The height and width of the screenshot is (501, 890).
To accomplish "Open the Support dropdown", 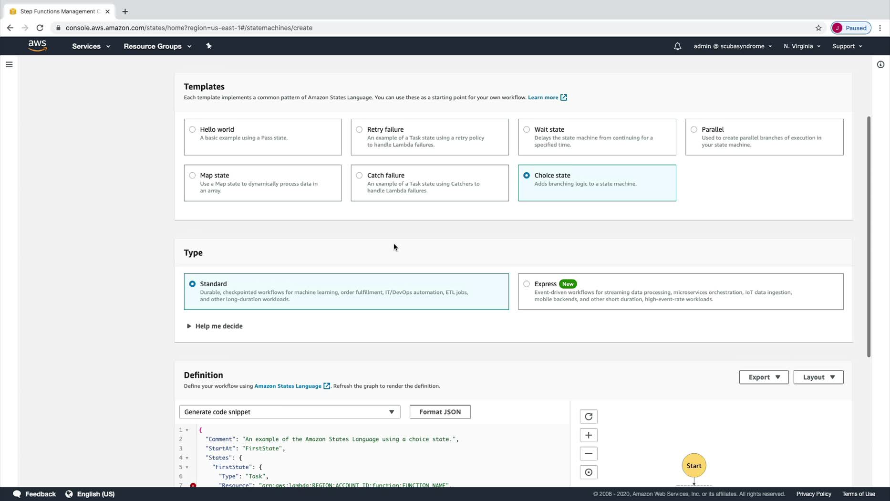I will coord(847,46).
